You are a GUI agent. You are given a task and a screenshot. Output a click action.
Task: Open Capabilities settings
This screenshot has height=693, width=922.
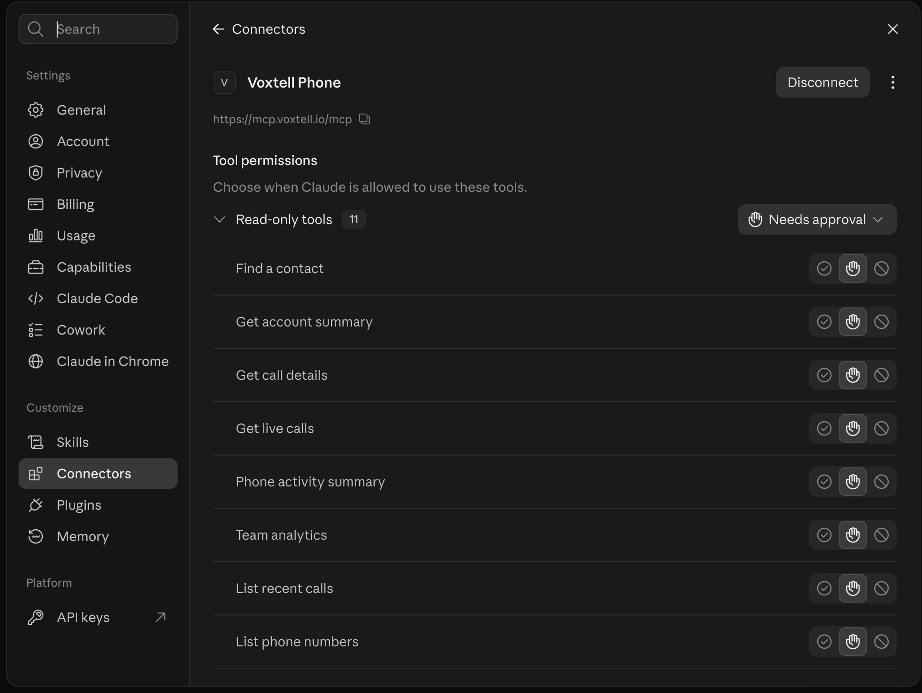click(98, 267)
